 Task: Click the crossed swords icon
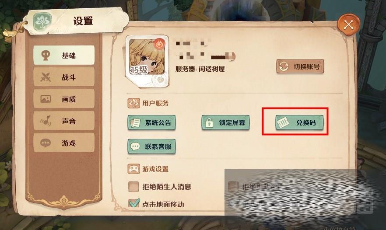(46, 77)
